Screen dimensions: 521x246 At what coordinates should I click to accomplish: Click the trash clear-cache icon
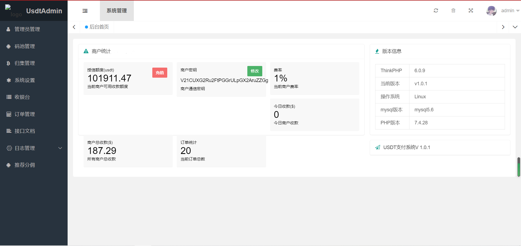coord(453,11)
